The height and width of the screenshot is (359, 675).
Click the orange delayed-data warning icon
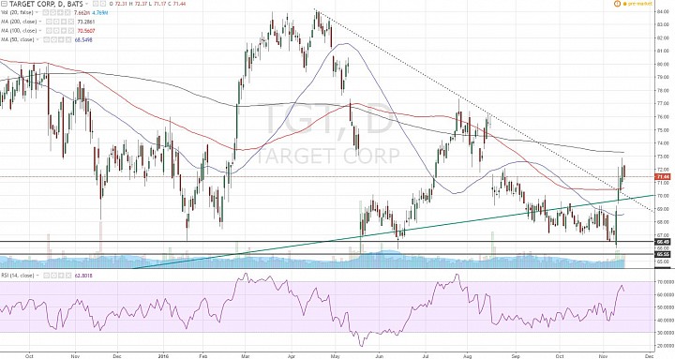[x=617, y=4]
